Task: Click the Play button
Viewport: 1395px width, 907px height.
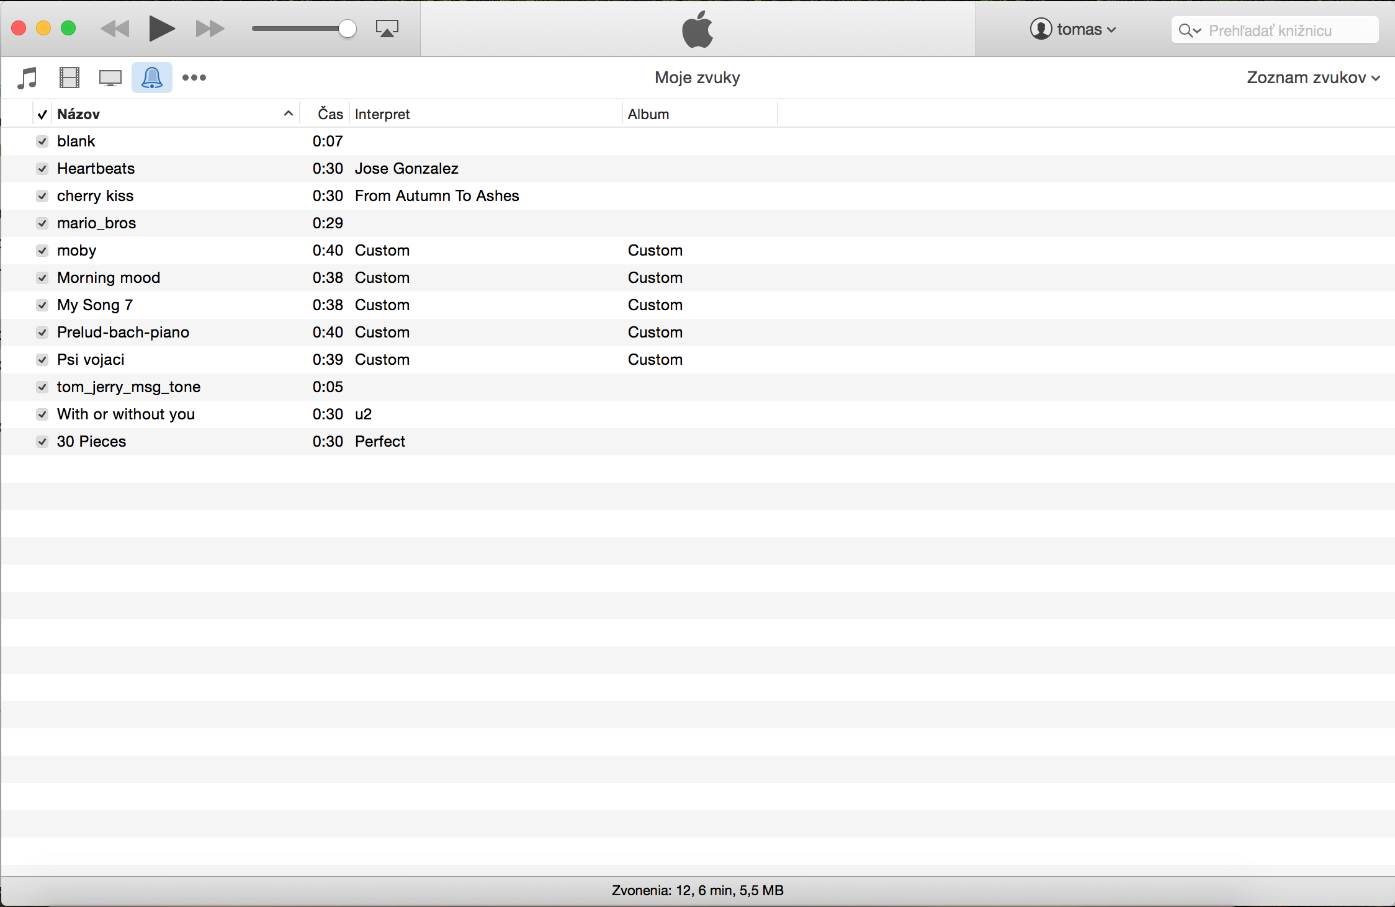Action: click(x=162, y=29)
